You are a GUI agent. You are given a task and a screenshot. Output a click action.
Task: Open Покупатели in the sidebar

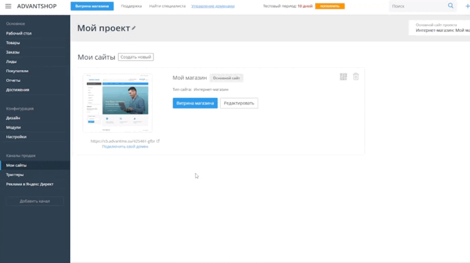click(17, 71)
